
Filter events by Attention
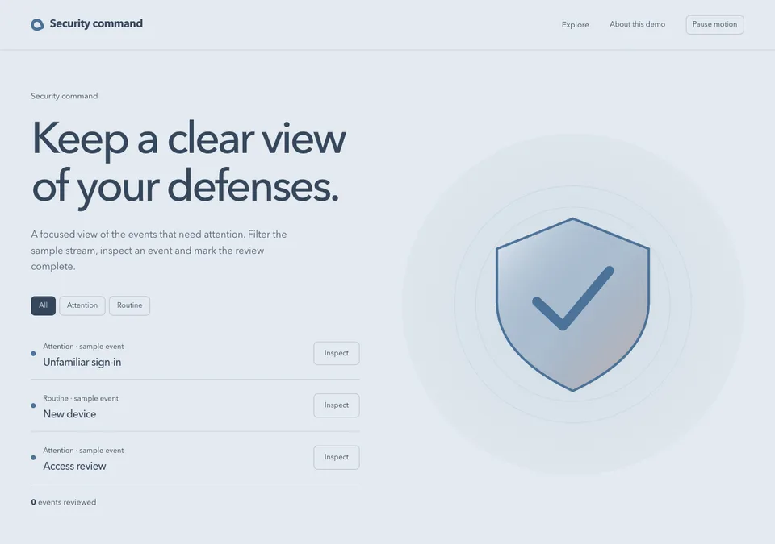[82, 305]
